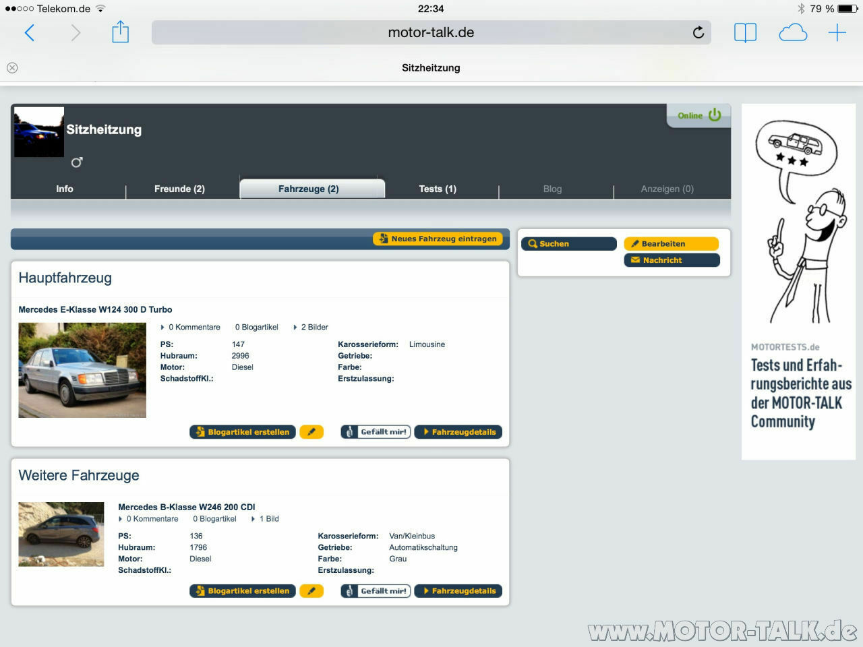Click the Weitere Fahrzeuge heading
Image resolution: width=863 pixels, height=647 pixels.
[79, 475]
